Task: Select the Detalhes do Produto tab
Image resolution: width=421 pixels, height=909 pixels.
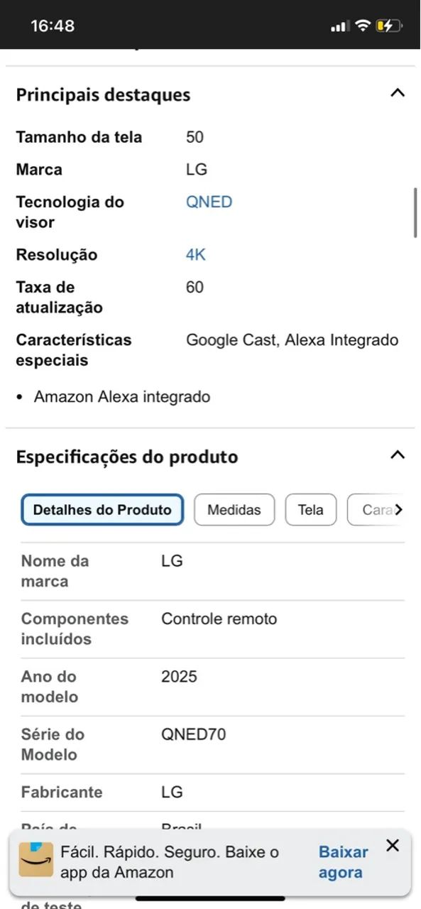Action: 102,509
